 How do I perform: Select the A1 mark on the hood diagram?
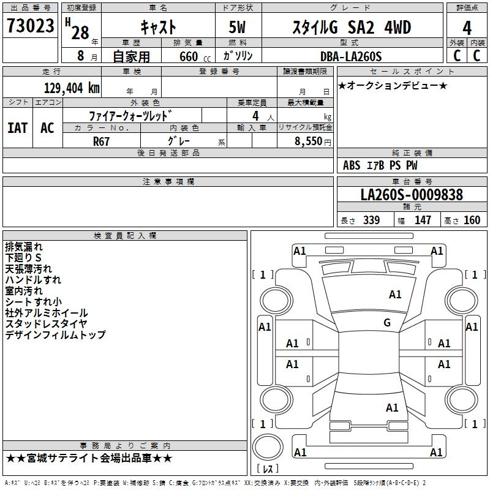tap(395, 295)
